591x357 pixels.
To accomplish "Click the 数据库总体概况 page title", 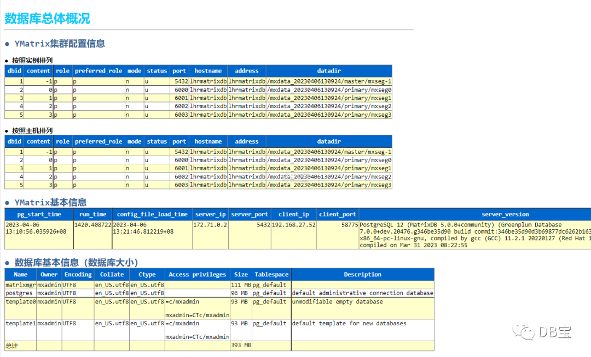I will [47, 19].
